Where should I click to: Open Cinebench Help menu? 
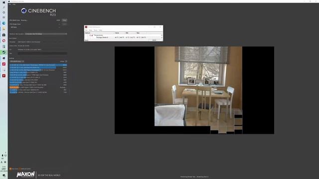pyautogui.click(x=14, y=4)
